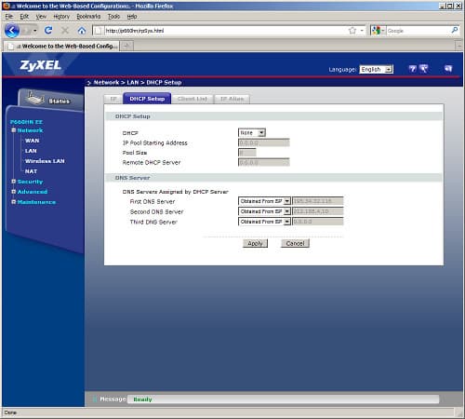Screen dimensions: 465x419
Task: Open First DNS Server source dropdown
Action: (x=264, y=201)
